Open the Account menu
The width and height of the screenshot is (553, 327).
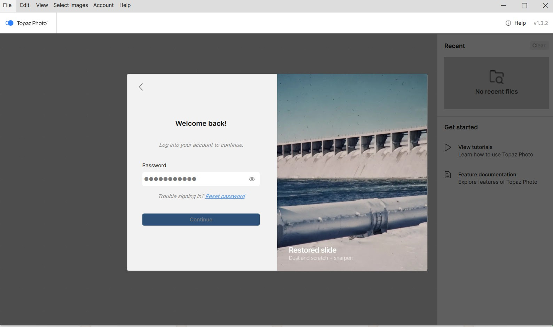103,5
